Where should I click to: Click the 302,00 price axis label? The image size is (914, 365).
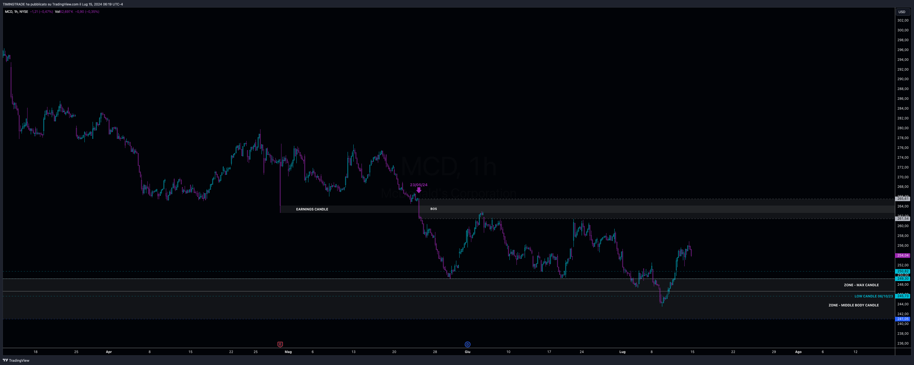pyautogui.click(x=903, y=21)
